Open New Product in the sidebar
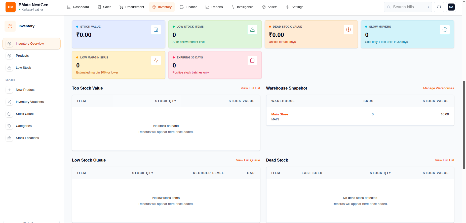This screenshot has width=466, height=223. click(32, 90)
